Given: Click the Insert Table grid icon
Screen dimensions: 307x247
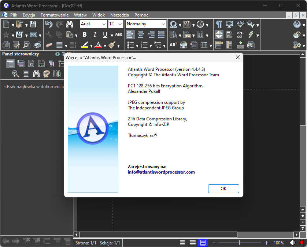Looking at the screenshot, I should (204, 45).
